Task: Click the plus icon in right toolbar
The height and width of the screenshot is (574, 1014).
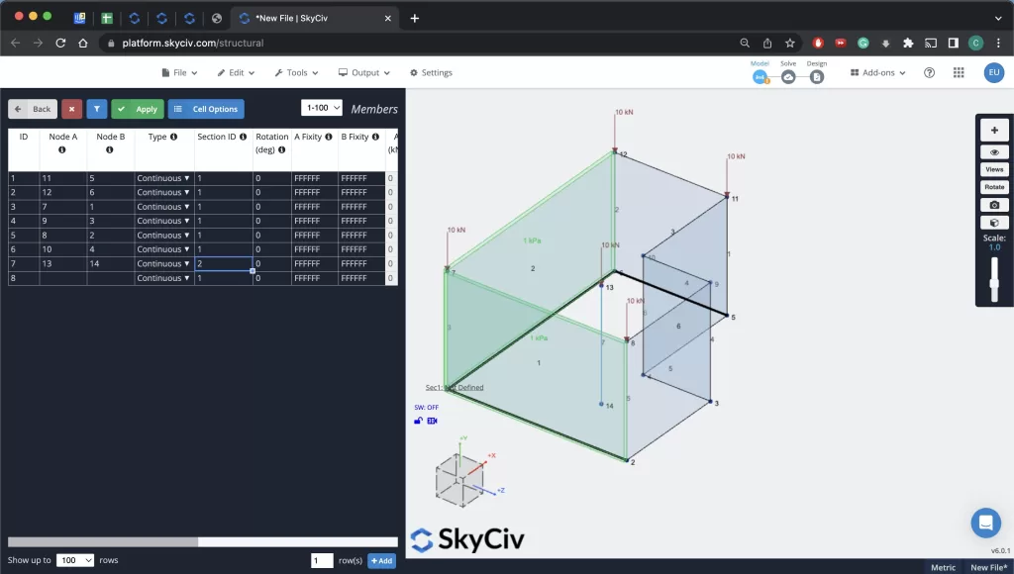Action: pyautogui.click(x=994, y=130)
